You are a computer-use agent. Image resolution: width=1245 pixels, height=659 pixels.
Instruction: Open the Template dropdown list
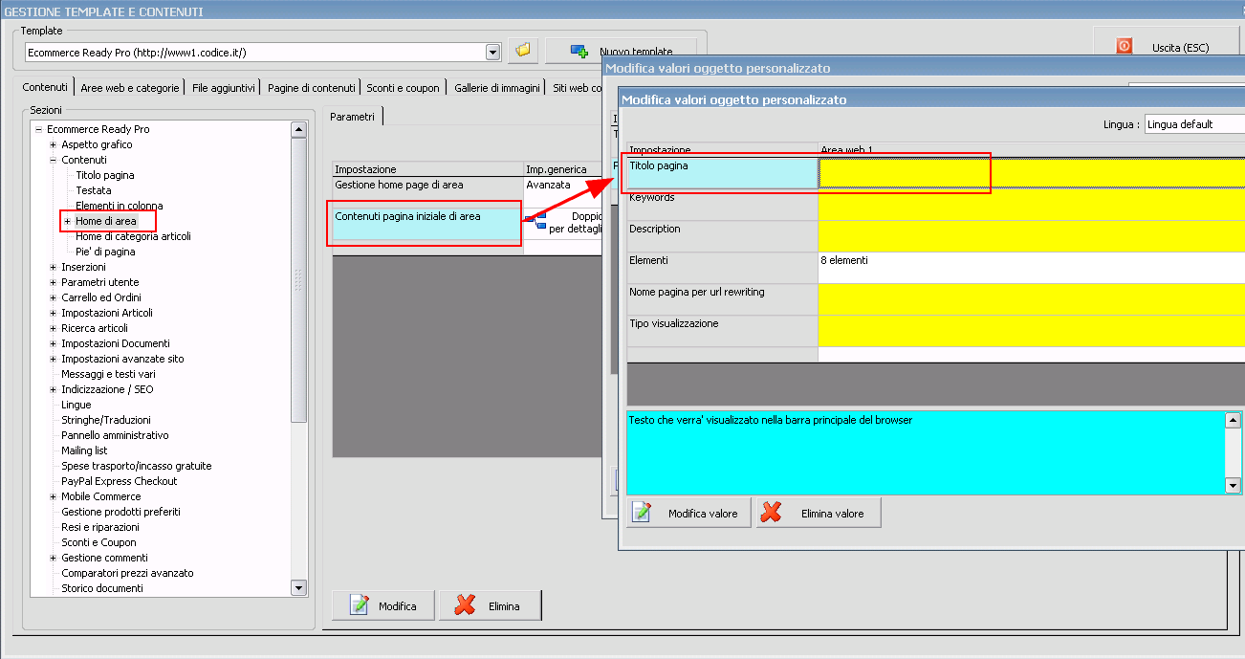coord(493,52)
